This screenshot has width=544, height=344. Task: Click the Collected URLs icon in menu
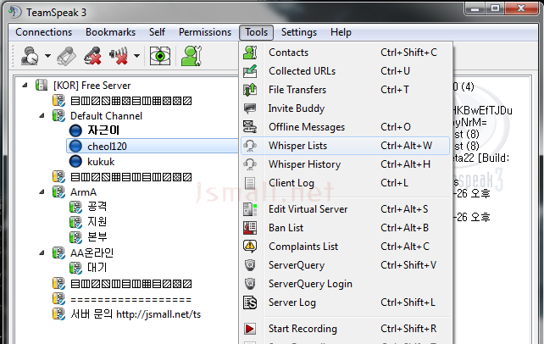coord(250,71)
